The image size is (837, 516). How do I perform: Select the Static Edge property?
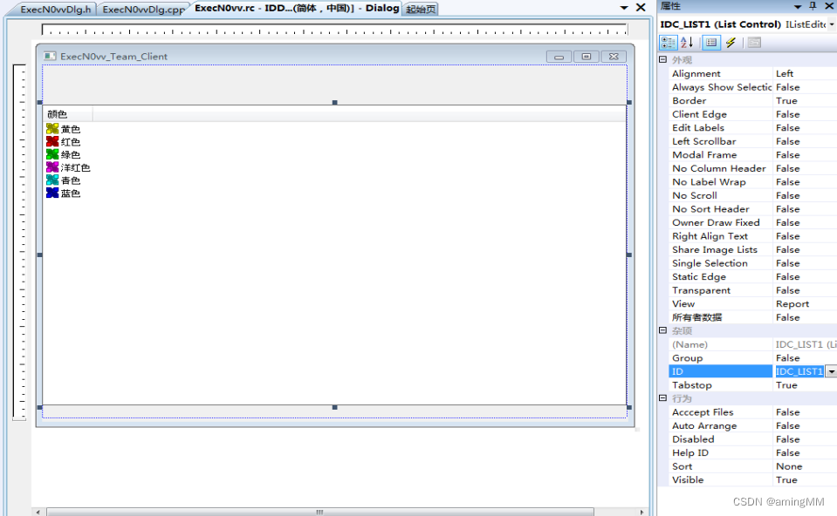[752, 276]
